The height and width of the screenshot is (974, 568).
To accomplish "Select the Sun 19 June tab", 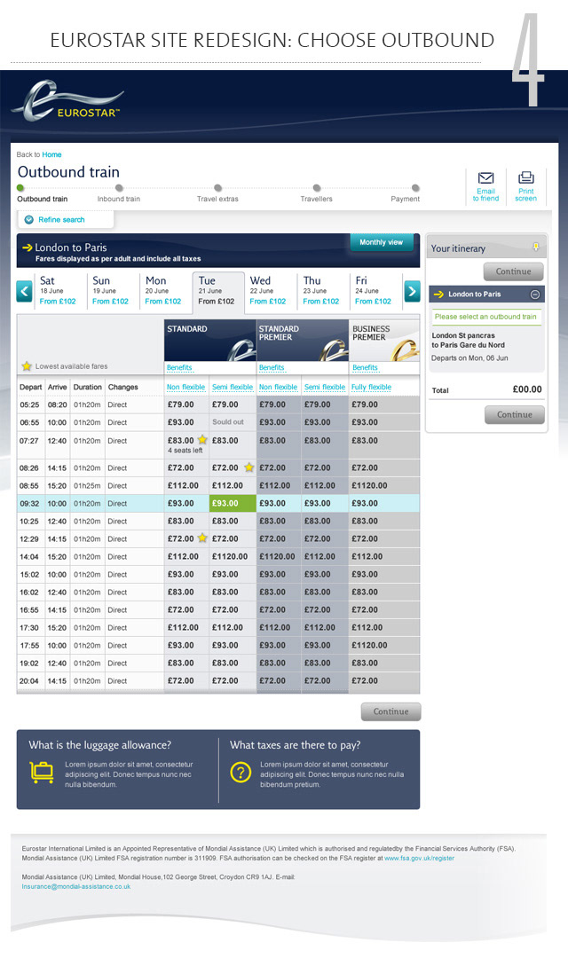I will tap(111, 291).
